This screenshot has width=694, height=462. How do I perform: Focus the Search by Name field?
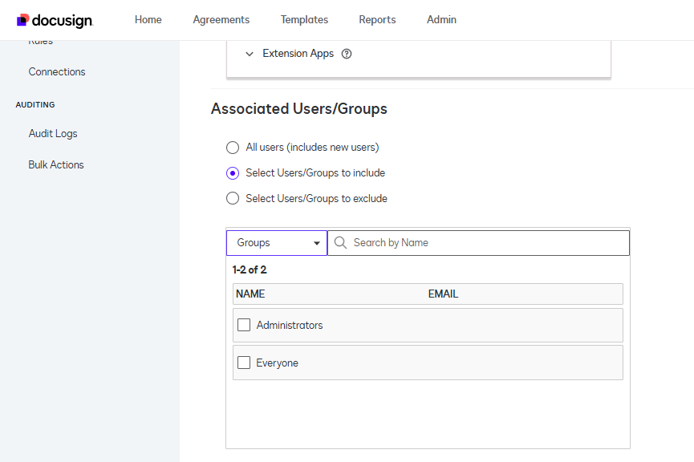(478, 243)
